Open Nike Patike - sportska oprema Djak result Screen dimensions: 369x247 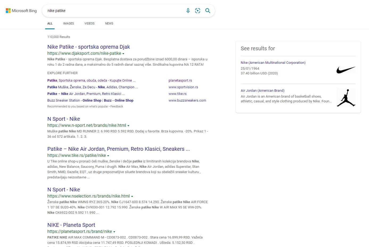(89, 47)
